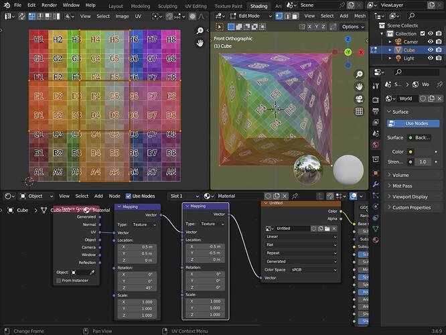The image size is (446, 335).
Task: Toggle From Instancer checkbox
Action: click(x=59, y=281)
